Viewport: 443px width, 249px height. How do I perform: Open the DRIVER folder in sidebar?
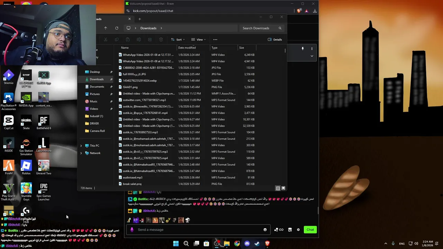(x=94, y=123)
